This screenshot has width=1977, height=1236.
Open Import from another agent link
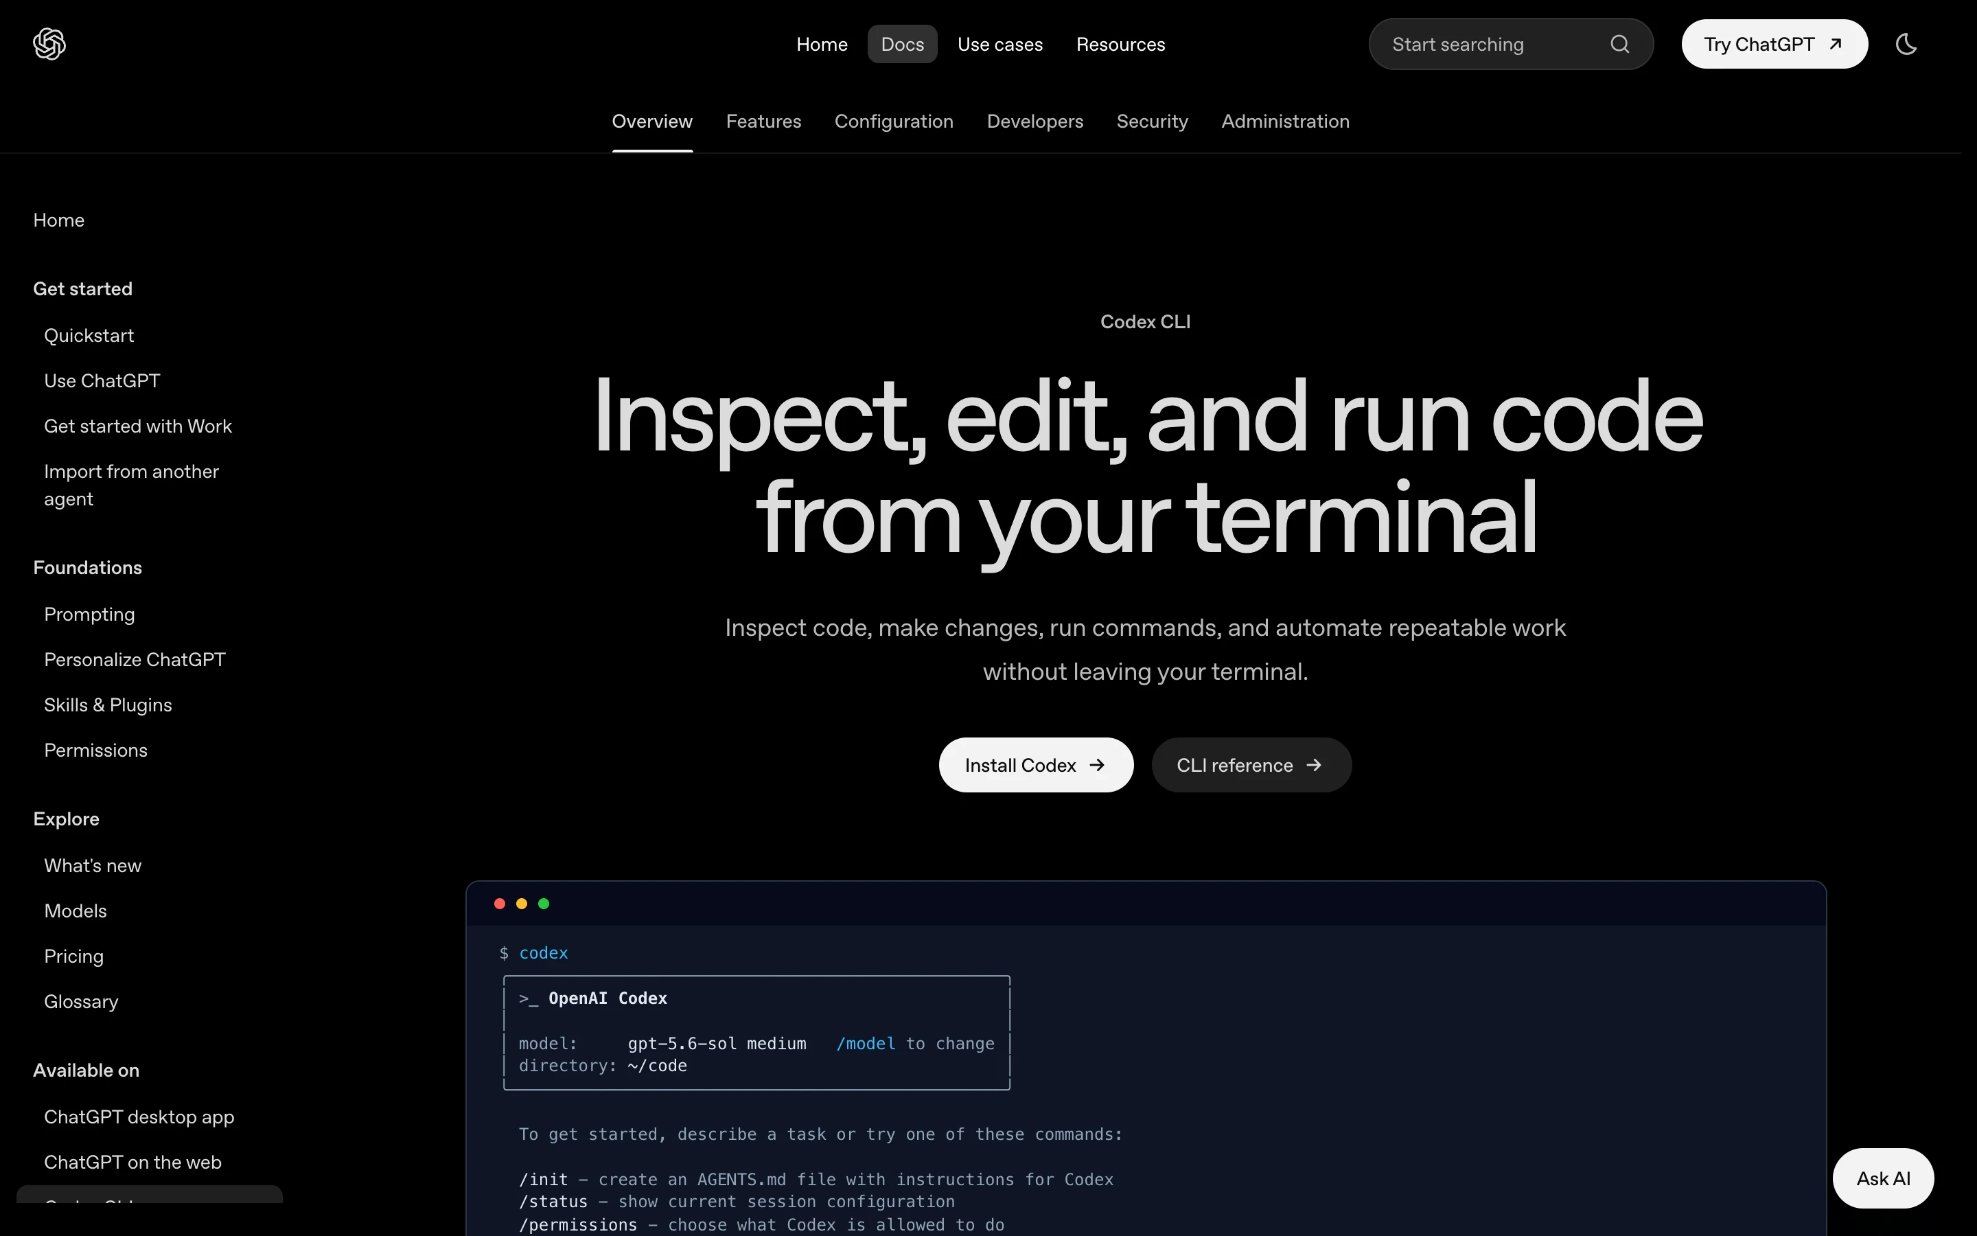[x=132, y=485]
